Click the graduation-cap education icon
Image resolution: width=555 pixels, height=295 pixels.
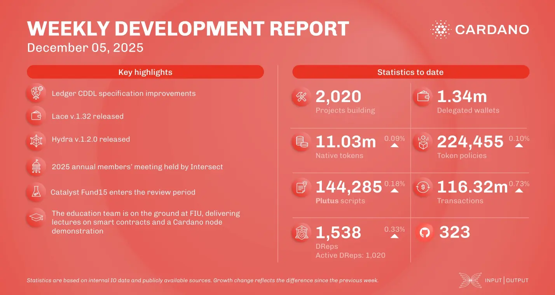coord(36,218)
